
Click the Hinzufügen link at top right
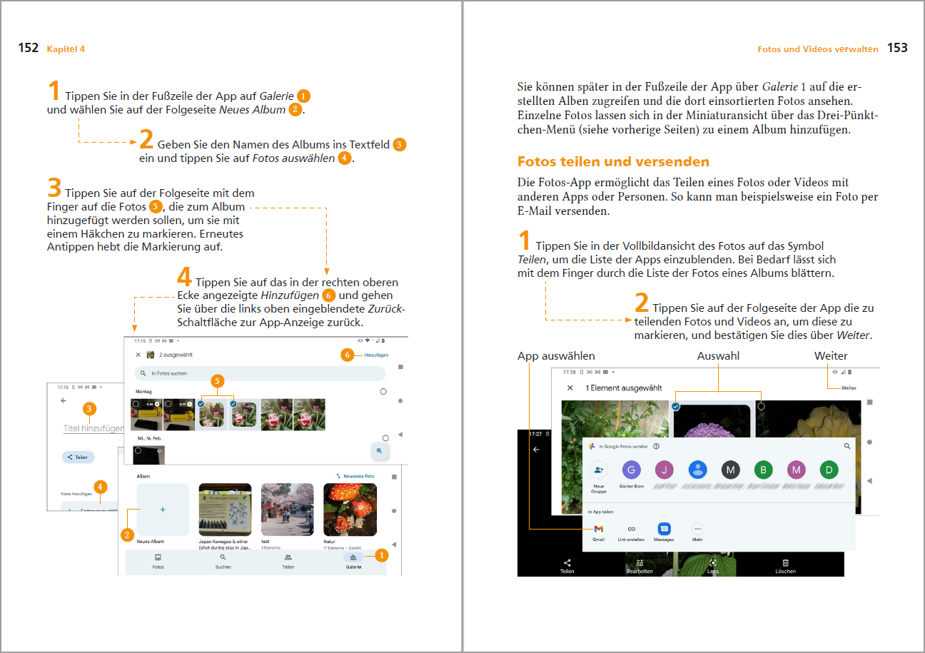[x=376, y=355]
